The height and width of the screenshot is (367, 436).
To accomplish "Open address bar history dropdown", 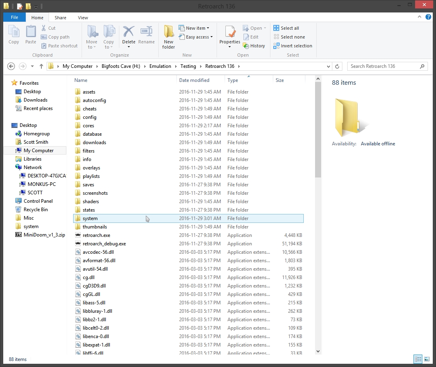I will point(329,66).
